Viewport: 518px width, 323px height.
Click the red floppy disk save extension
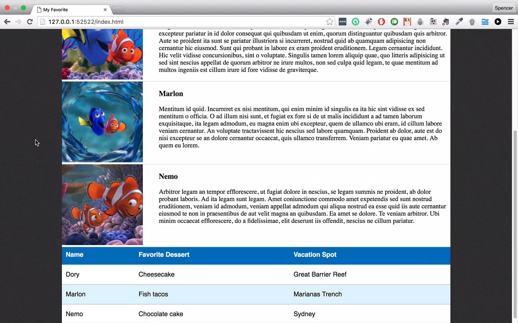tap(407, 22)
